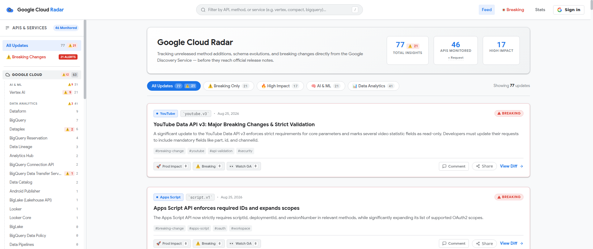Click the #breaking-change tag on YouTube card
Screen dimensions: 593x249
coord(170,151)
